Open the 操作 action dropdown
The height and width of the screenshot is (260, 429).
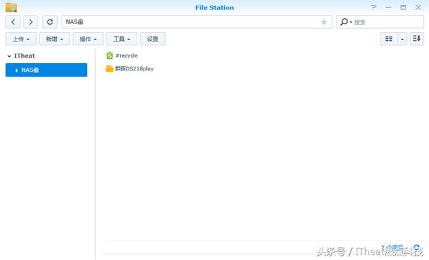(88, 39)
